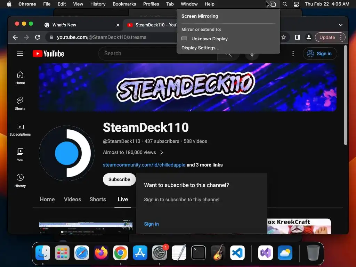
Task: Open the channel Home tab
Action: pyautogui.click(x=47, y=199)
